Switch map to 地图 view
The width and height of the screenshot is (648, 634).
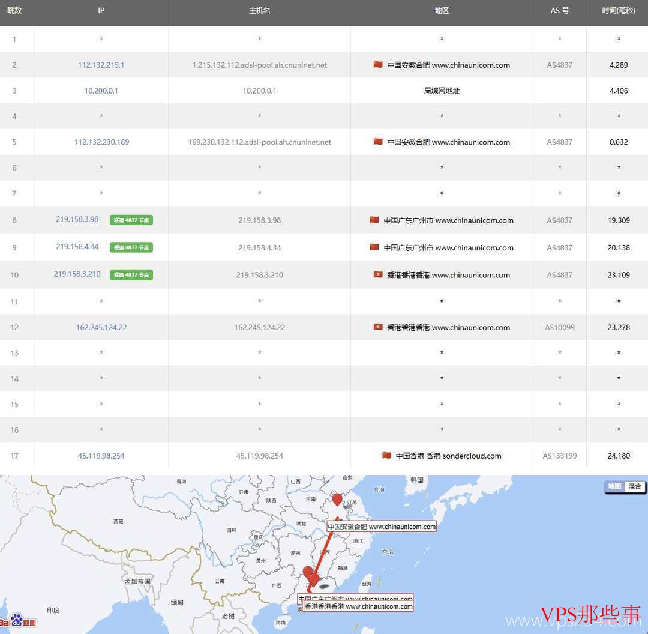[614, 486]
